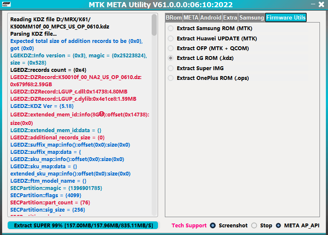This screenshot has width=328, height=235.
Task: Open the Tech Support link
Action: coord(189,226)
